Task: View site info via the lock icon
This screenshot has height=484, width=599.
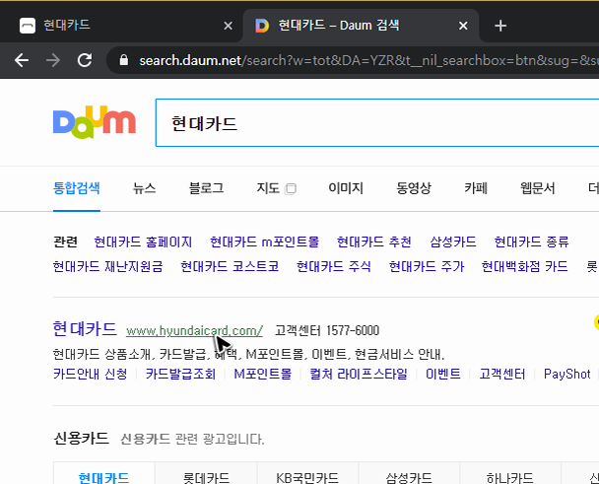Action: [123, 60]
